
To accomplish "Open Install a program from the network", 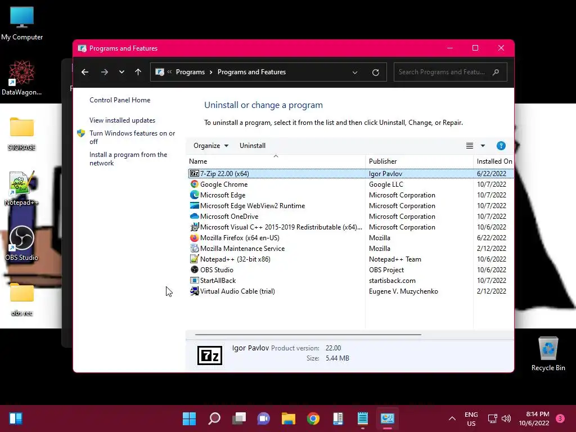I will click(128, 159).
